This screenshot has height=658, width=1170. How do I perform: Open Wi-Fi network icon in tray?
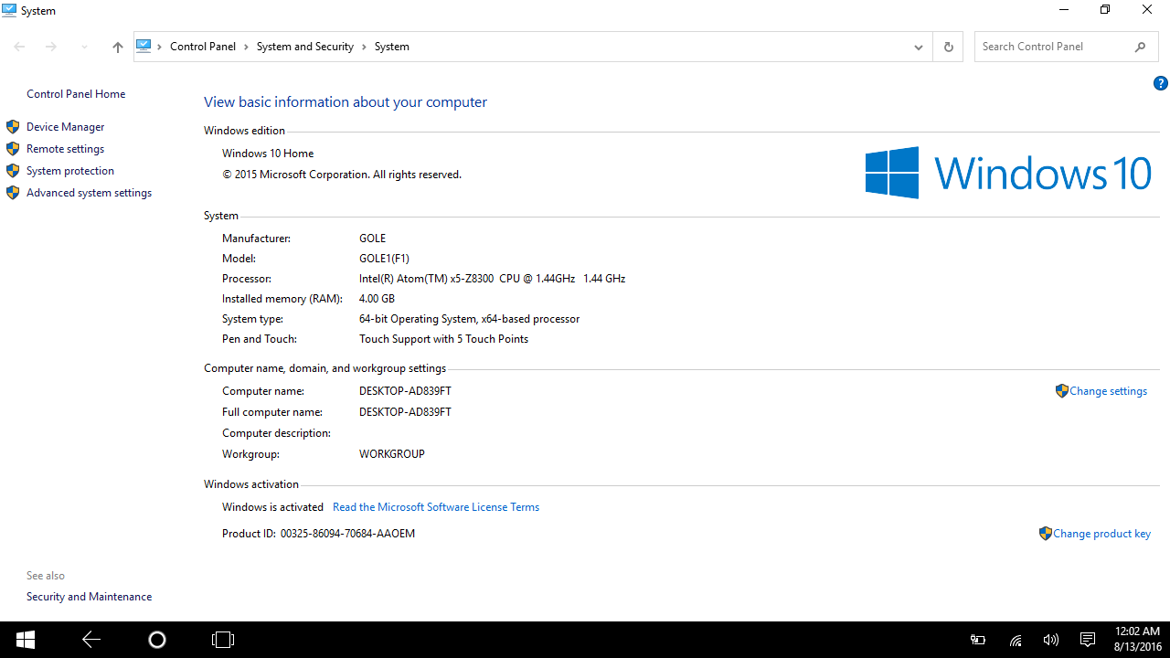point(1015,640)
